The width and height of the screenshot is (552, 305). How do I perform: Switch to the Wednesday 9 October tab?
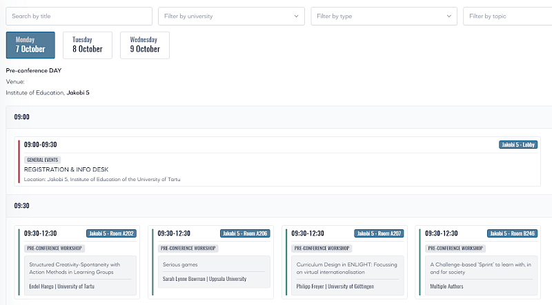point(145,45)
